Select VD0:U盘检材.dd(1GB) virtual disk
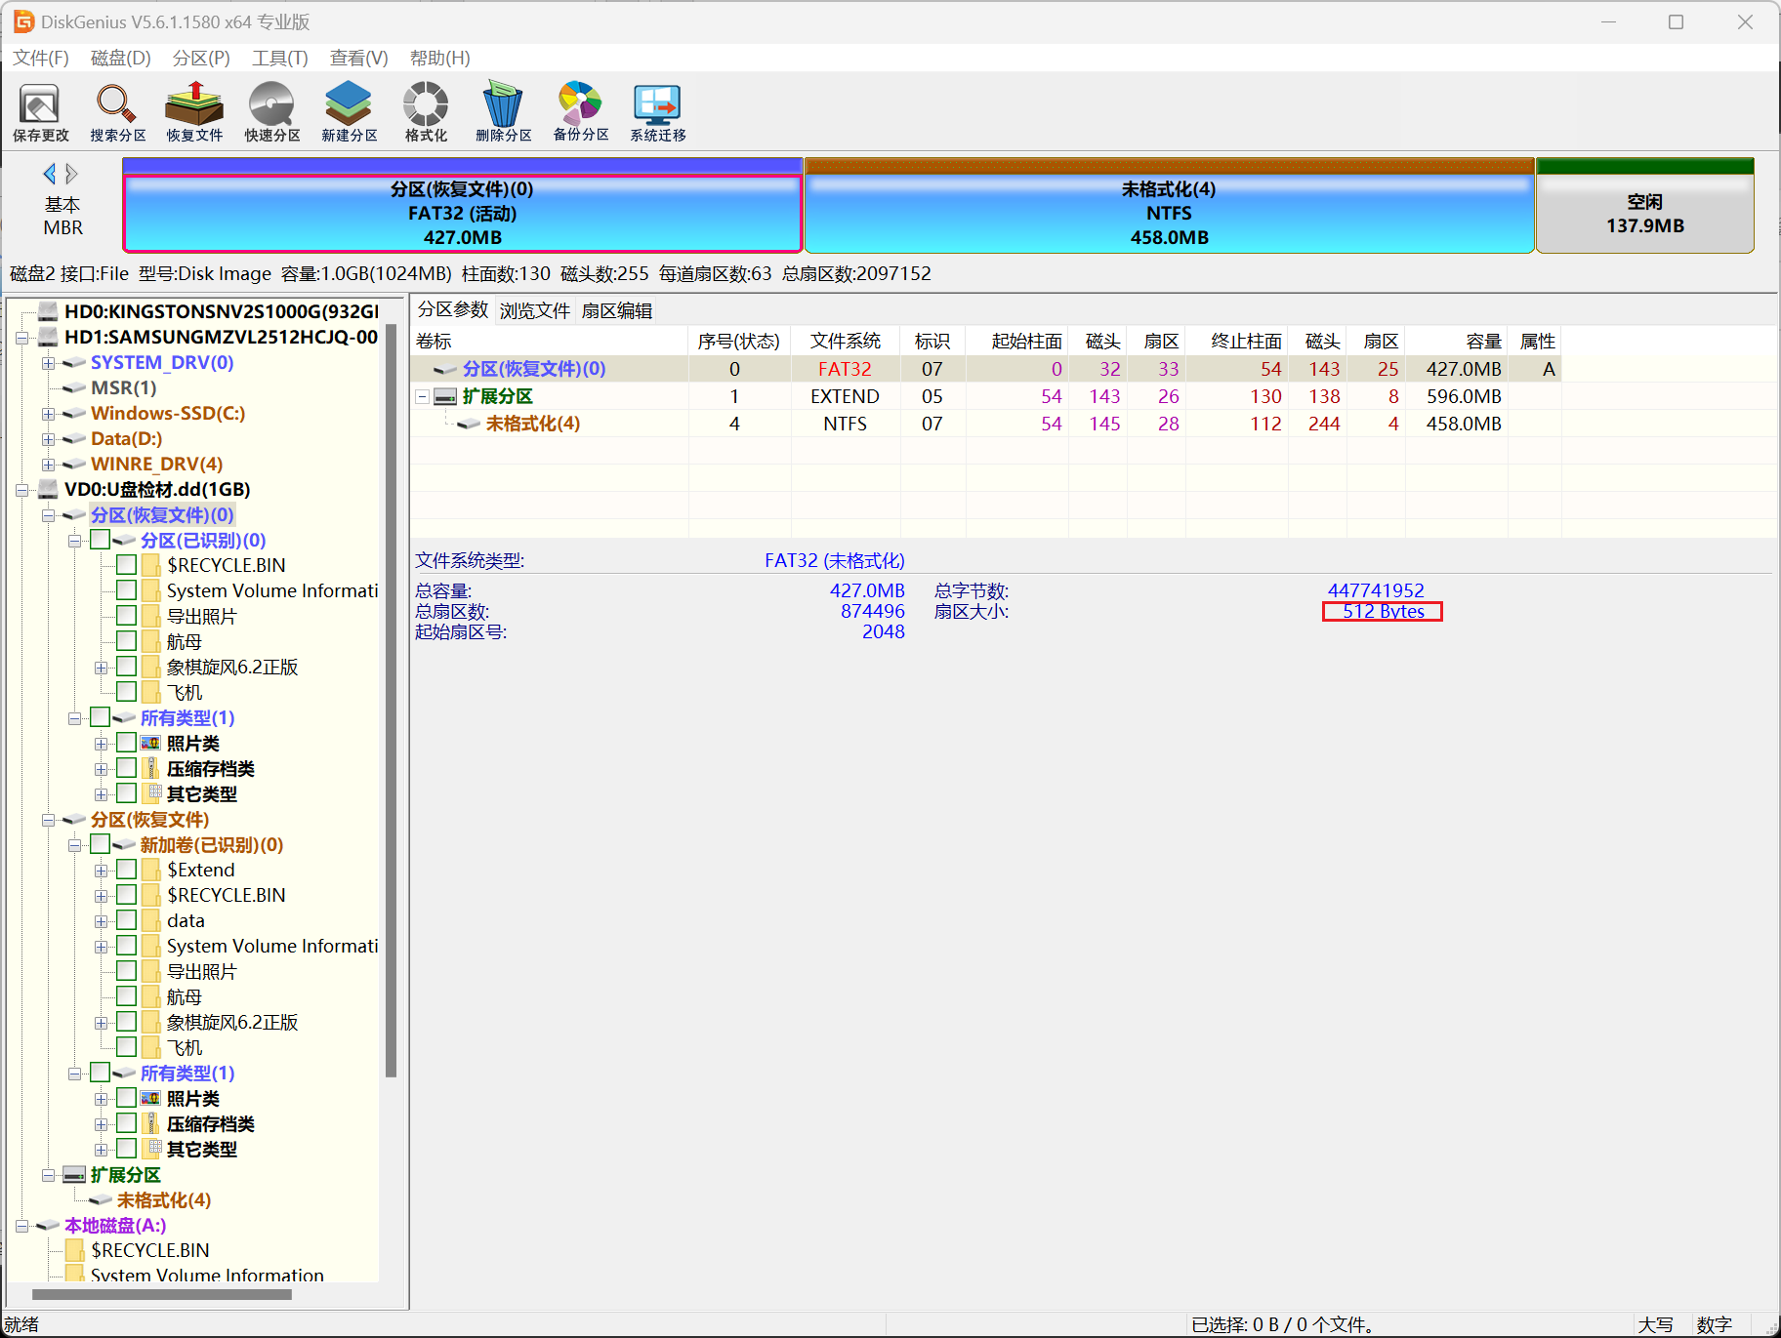This screenshot has height=1338, width=1781. (x=157, y=489)
